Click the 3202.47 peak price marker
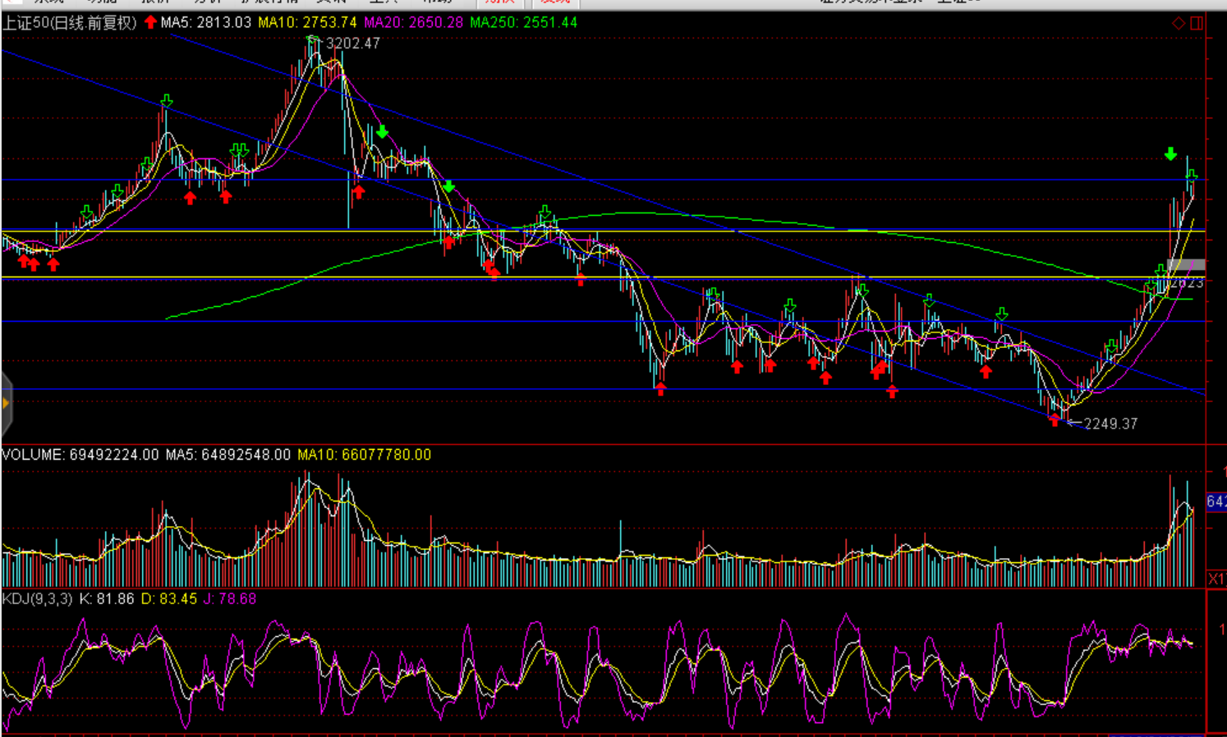Image resolution: width=1227 pixels, height=737 pixels. tap(352, 43)
